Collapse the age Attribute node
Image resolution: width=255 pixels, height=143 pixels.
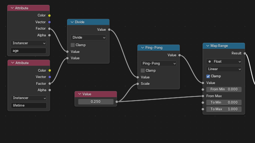coord(12,8)
